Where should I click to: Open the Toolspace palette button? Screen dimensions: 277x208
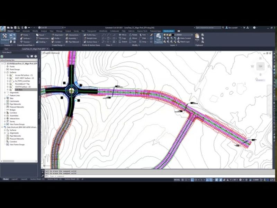5,37
